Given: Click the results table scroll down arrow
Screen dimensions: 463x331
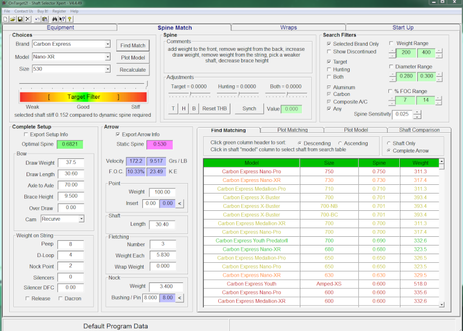Looking at the screenshot, I should (x=442, y=305).
